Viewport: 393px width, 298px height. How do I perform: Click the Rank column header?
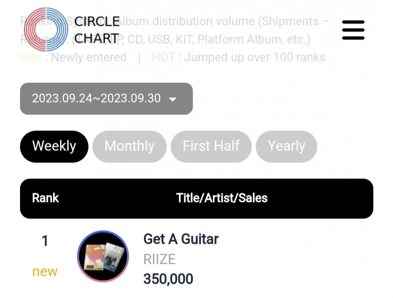(x=45, y=198)
